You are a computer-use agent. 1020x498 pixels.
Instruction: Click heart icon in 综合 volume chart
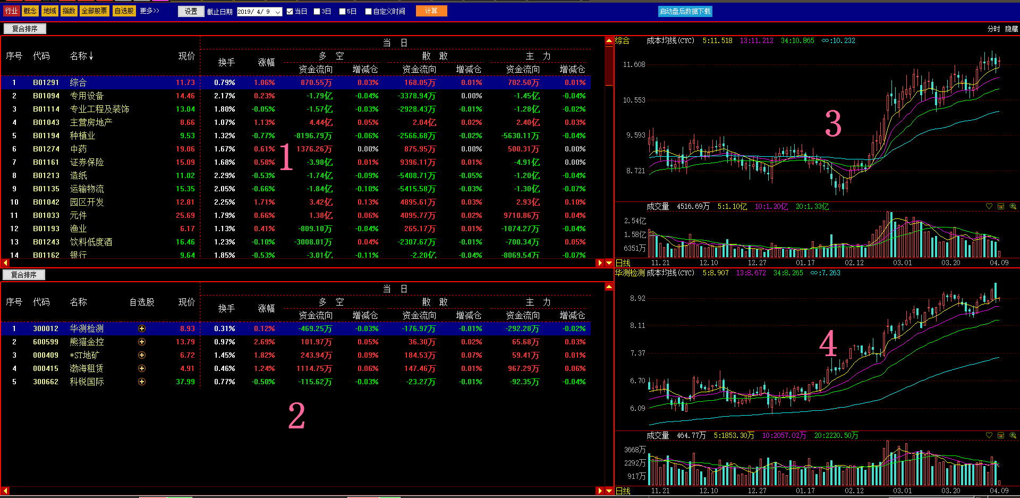click(x=989, y=206)
